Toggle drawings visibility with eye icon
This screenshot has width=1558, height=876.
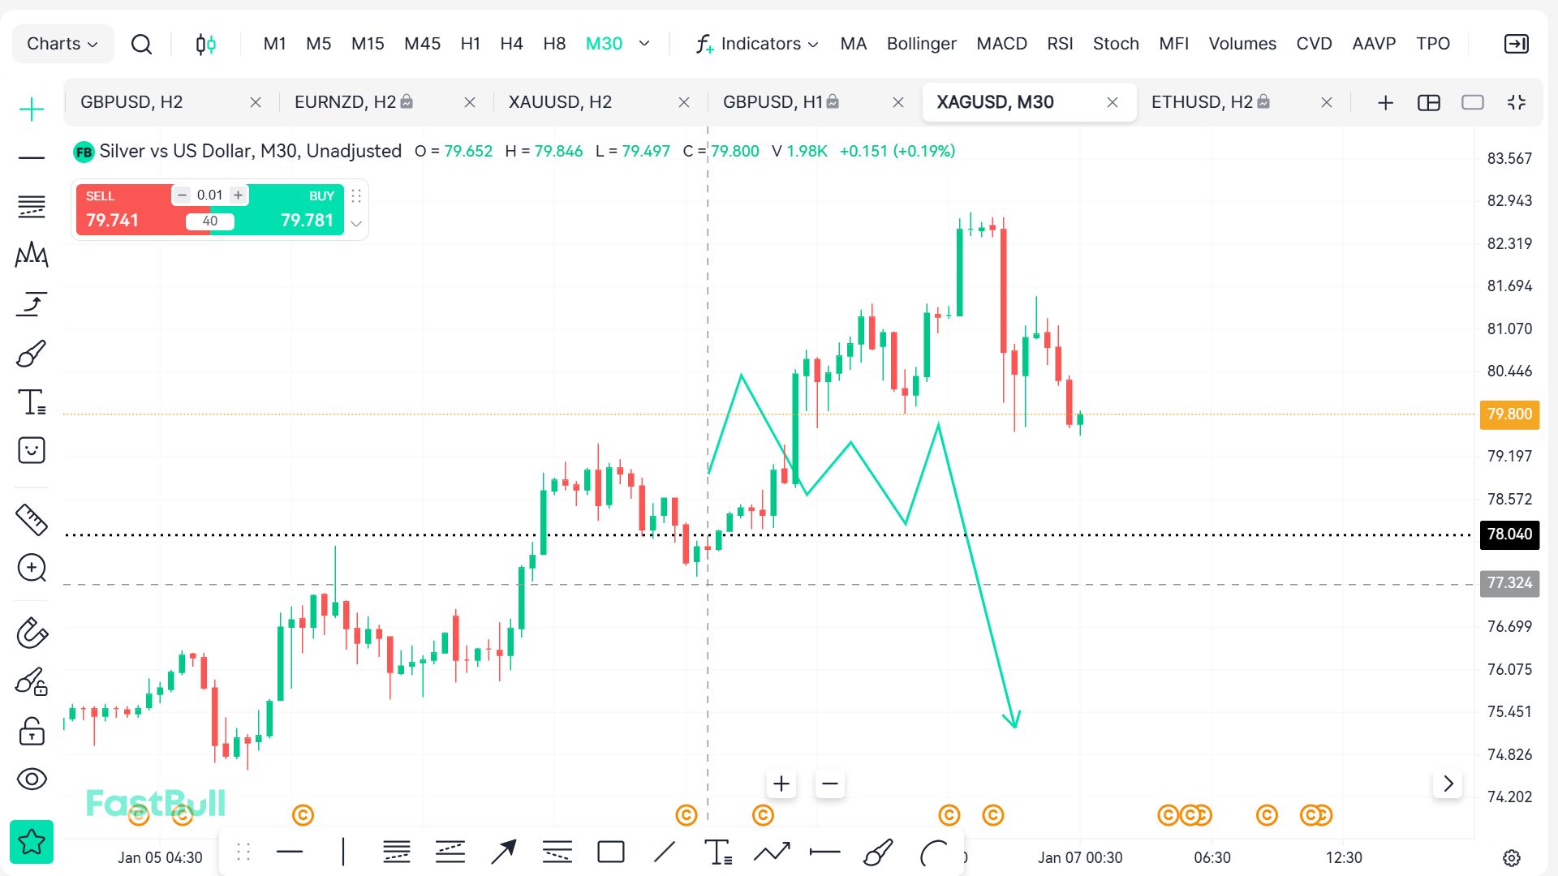point(32,779)
